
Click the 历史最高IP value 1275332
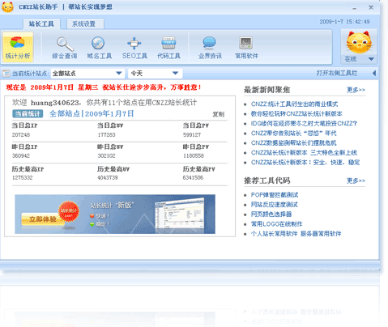[22, 177]
